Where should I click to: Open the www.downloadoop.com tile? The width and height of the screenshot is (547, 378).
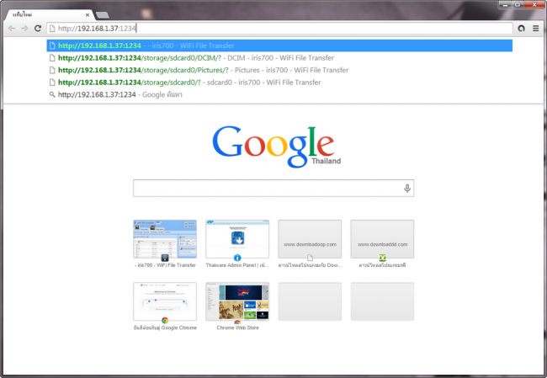pos(311,239)
